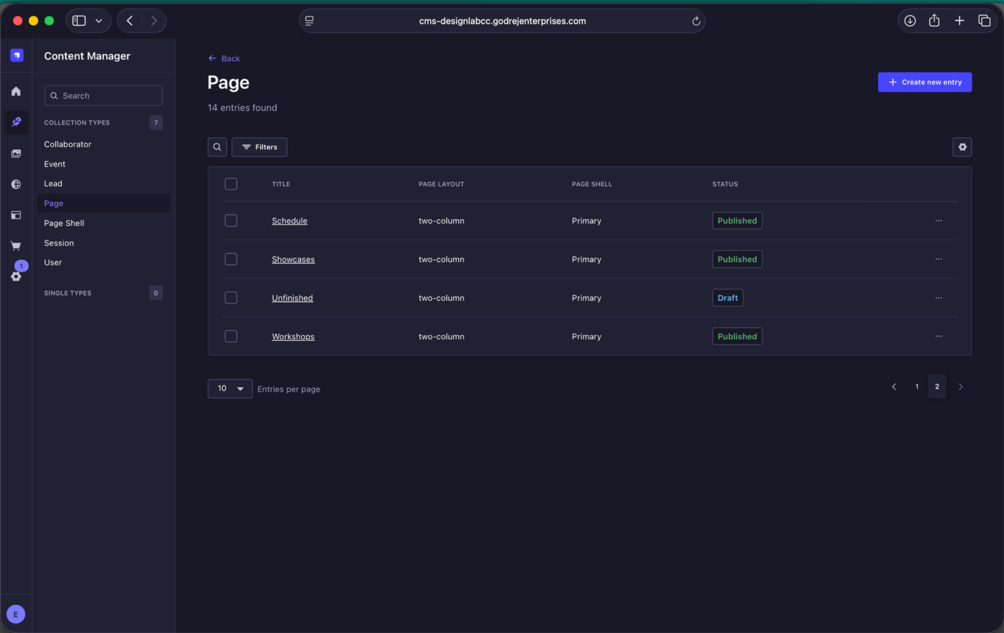Open the globe icon in sidebar

(16, 184)
